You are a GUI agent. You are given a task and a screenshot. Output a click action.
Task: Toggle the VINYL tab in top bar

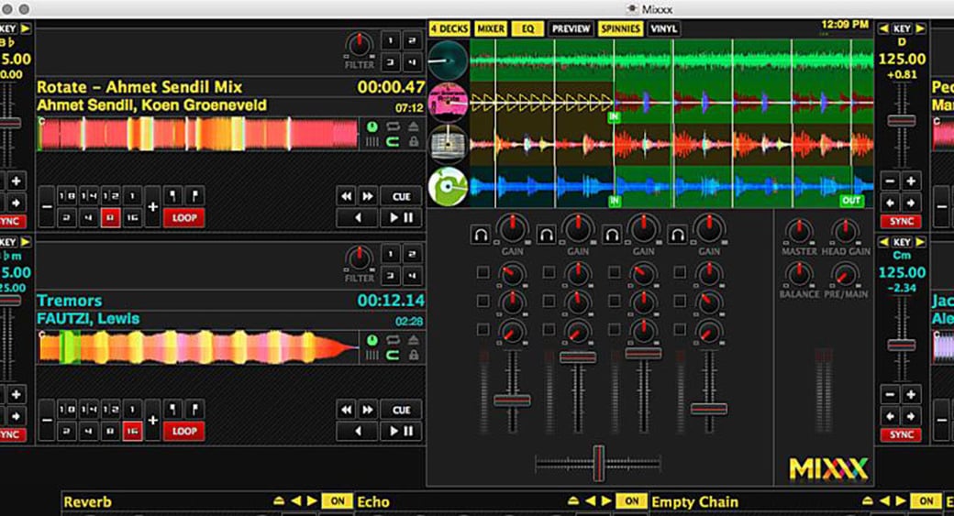coord(663,28)
